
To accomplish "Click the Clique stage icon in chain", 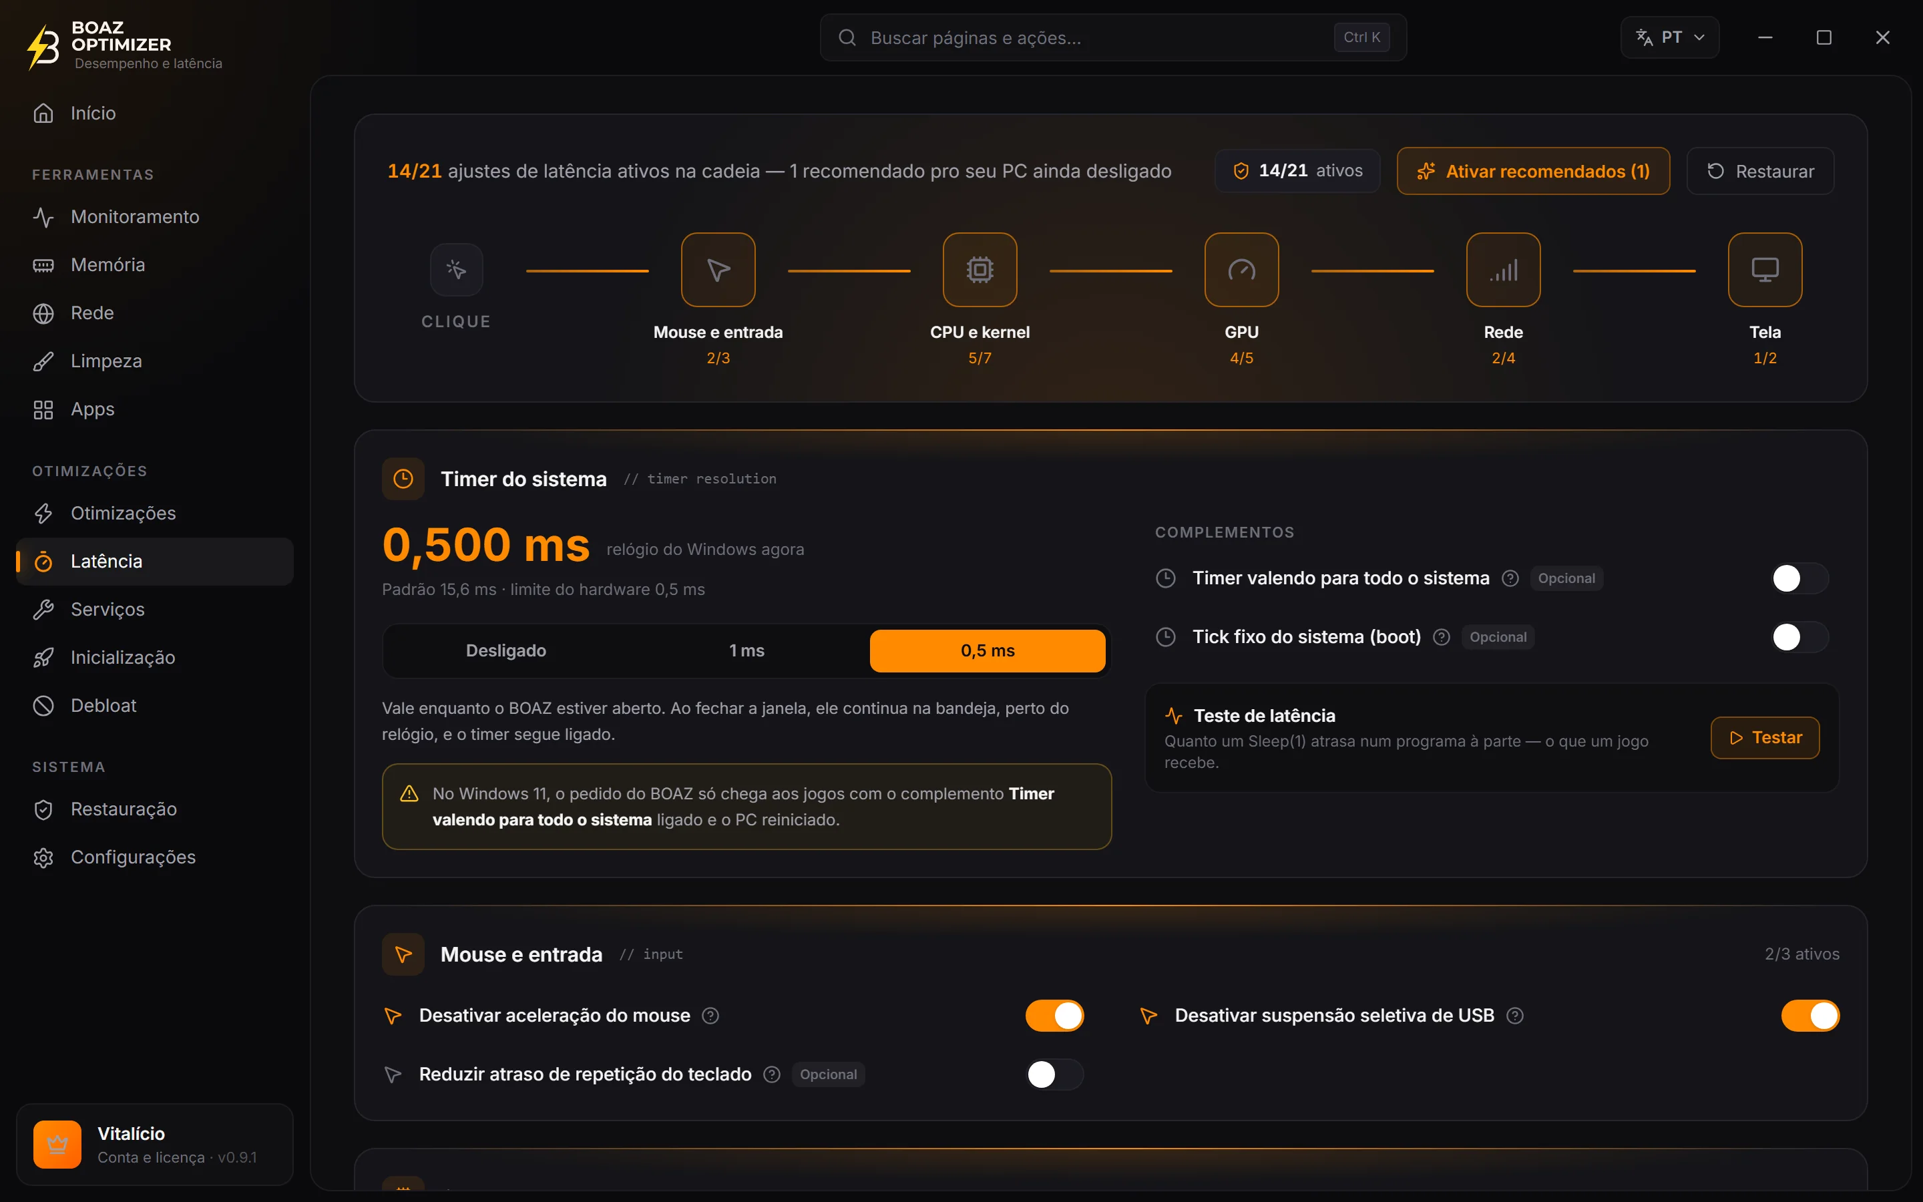I will 456,270.
